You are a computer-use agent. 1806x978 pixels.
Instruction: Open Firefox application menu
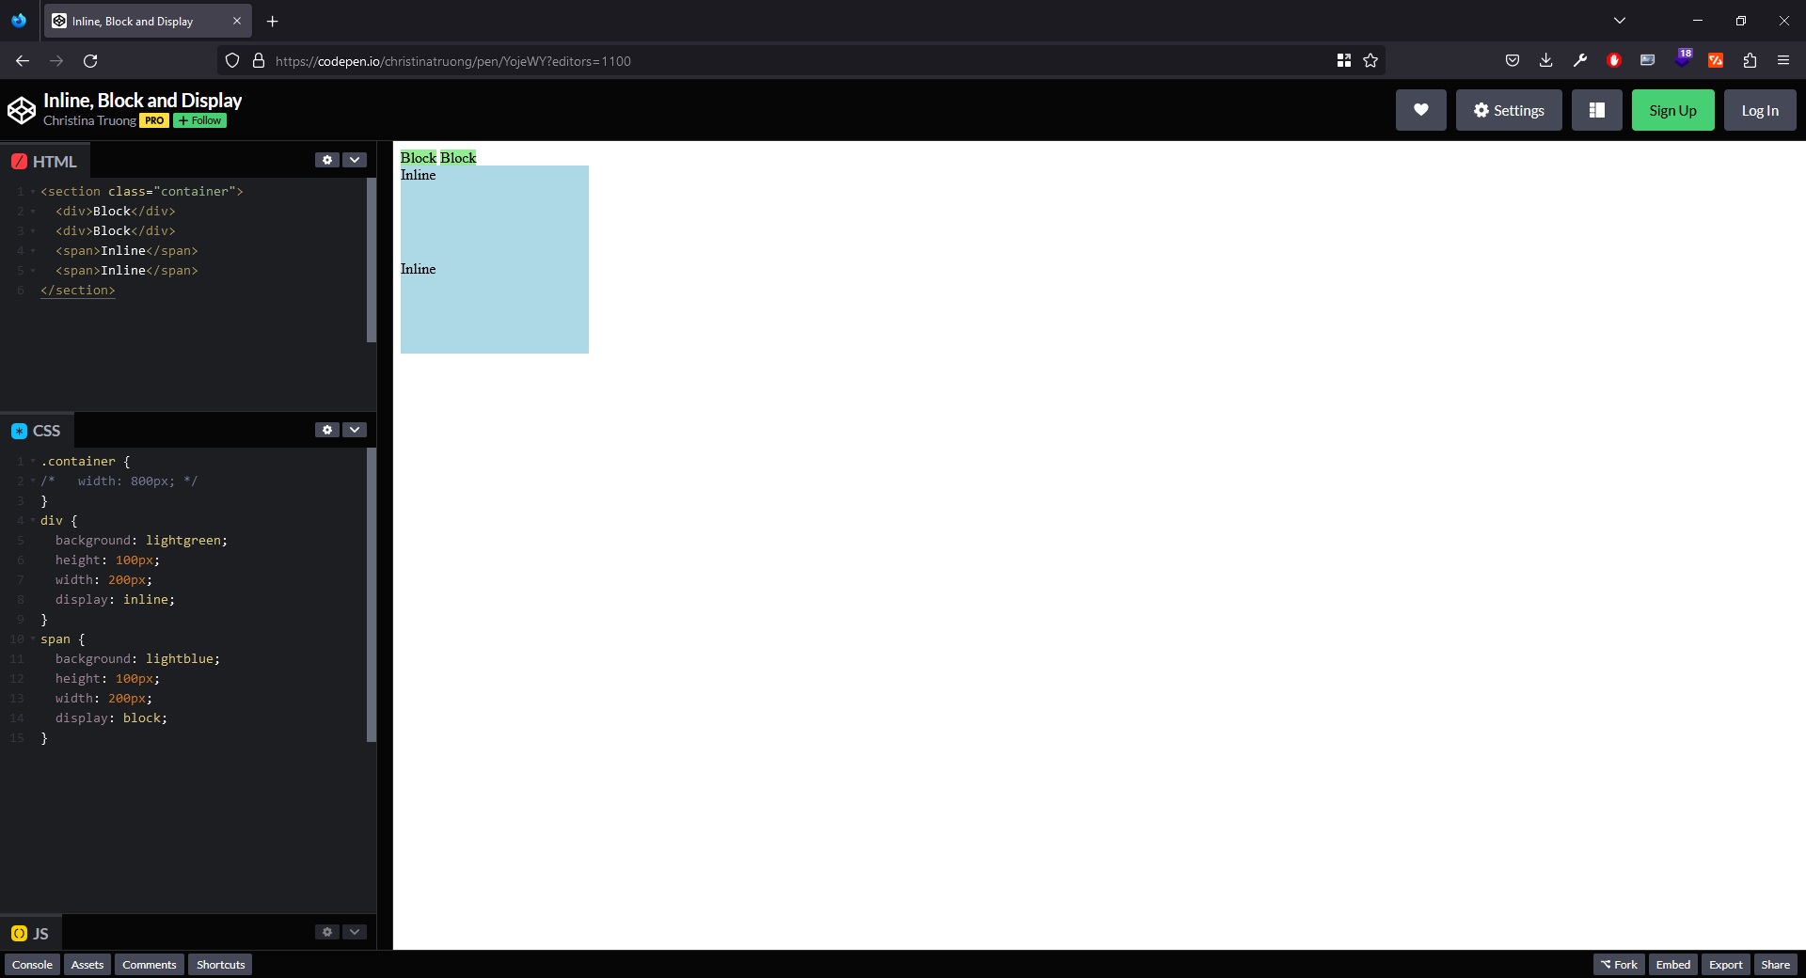click(x=1783, y=61)
